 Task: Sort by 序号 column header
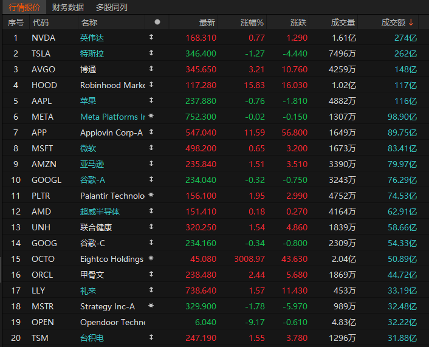[x=16, y=22]
